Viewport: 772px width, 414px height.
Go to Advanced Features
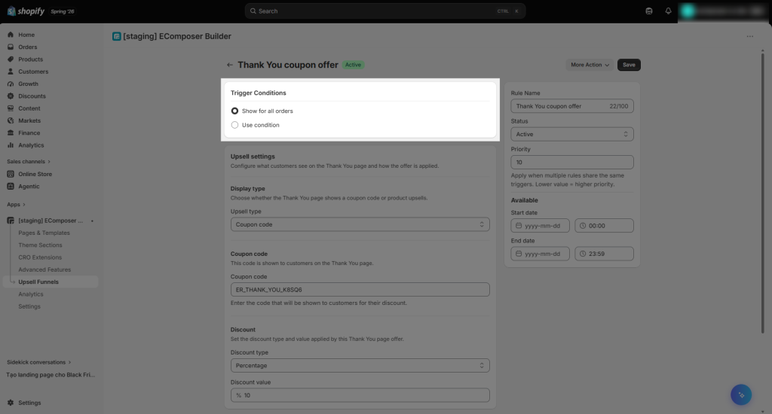pyautogui.click(x=44, y=270)
